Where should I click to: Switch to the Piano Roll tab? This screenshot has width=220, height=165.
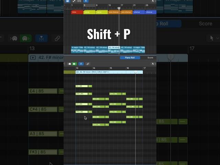click(x=130, y=58)
